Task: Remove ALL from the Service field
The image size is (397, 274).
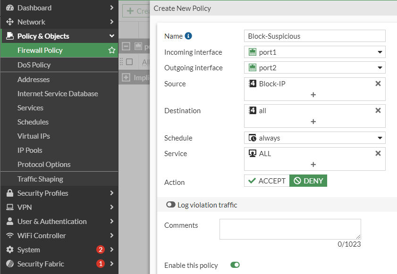Action: (378, 153)
